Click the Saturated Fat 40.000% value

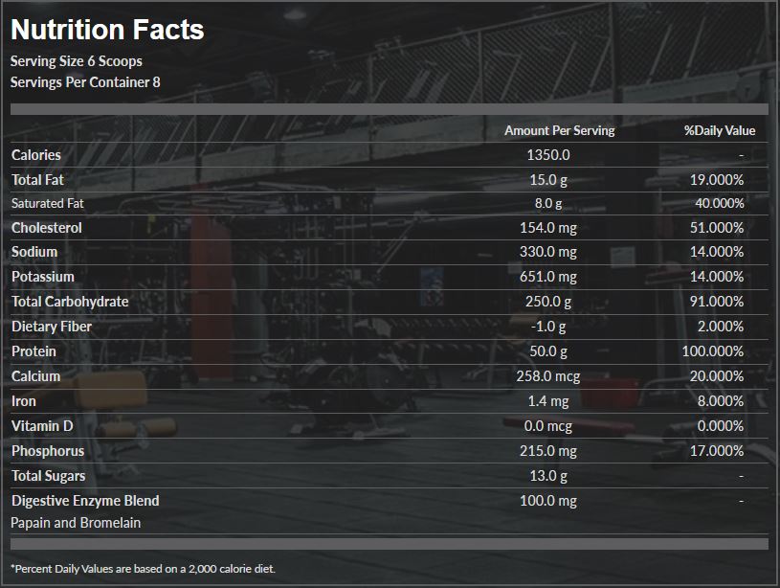click(x=720, y=203)
